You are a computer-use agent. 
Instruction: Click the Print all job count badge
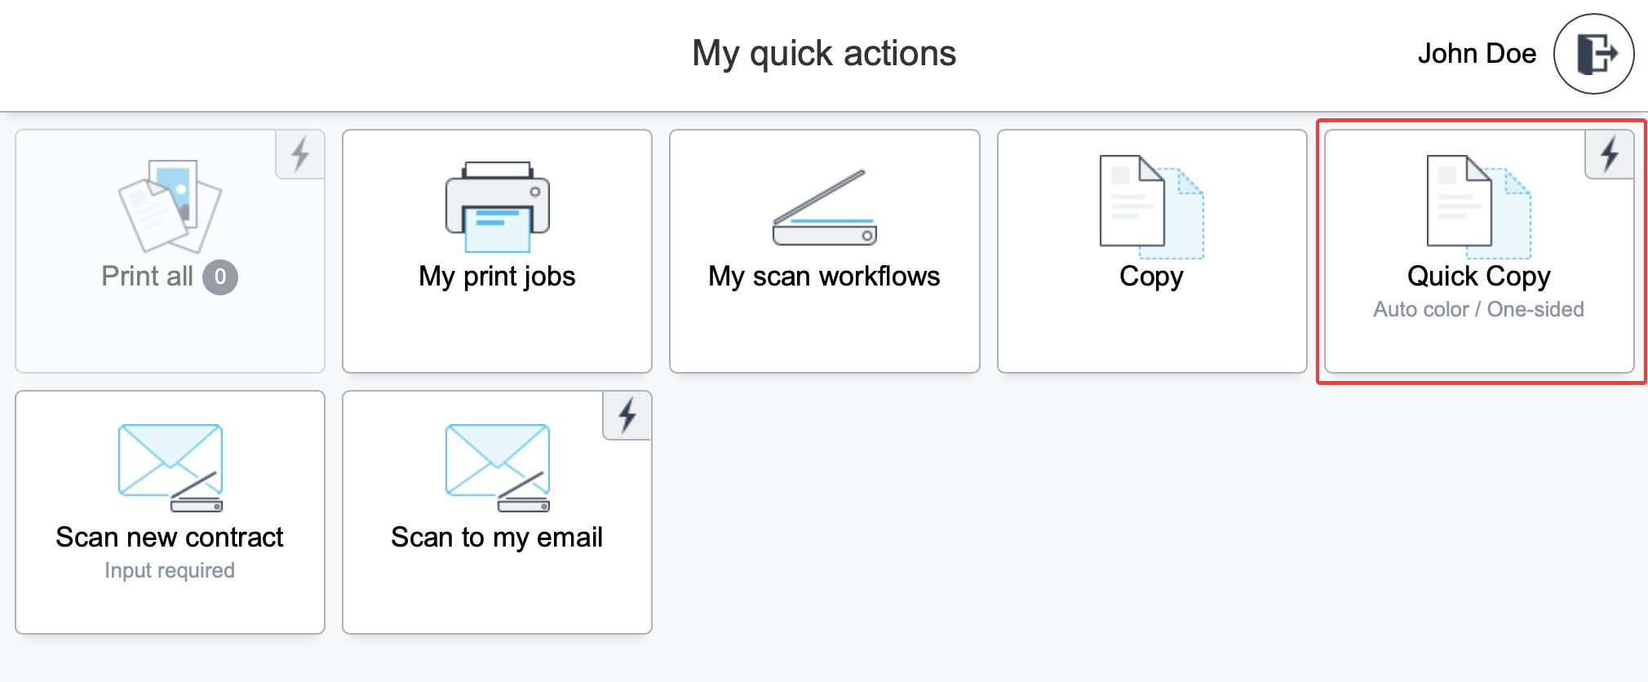pos(220,277)
